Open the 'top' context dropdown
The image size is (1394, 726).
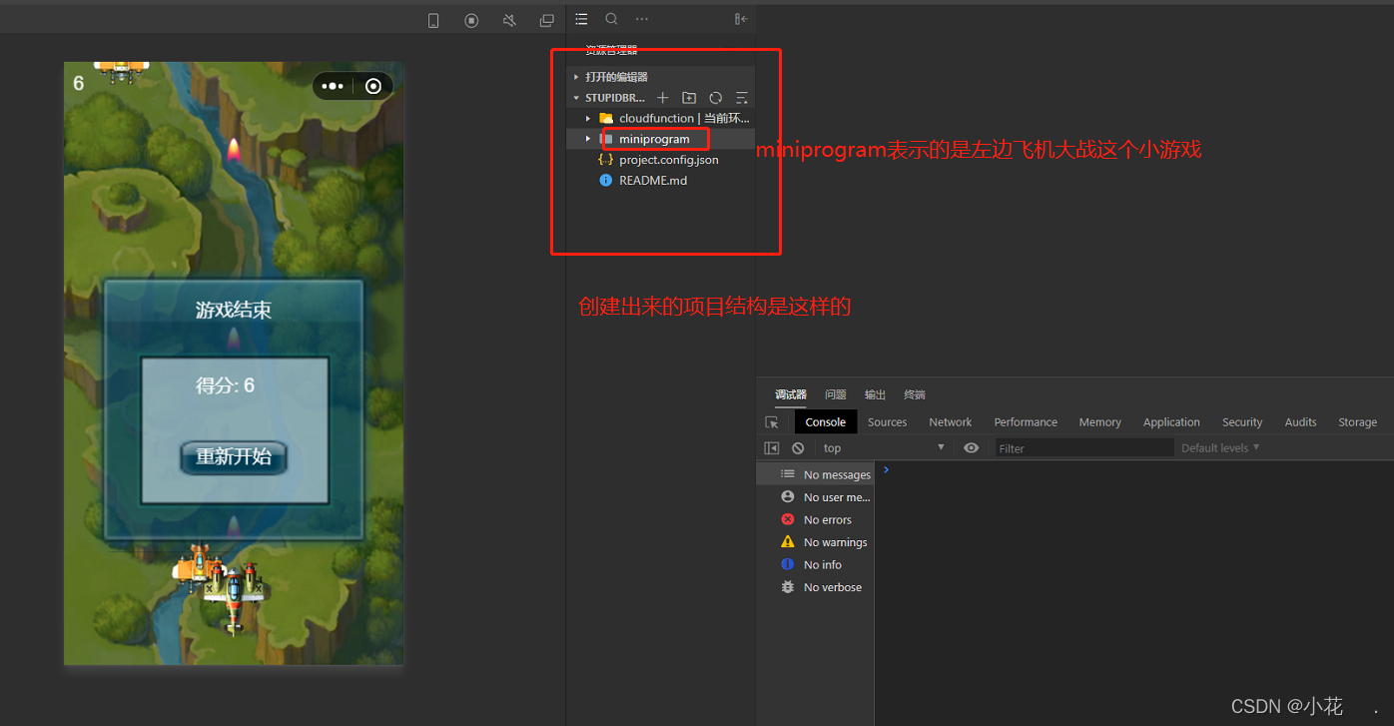point(884,448)
